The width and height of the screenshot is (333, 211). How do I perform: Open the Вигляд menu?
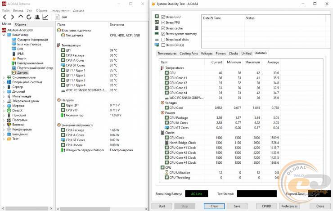tap(18, 10)
